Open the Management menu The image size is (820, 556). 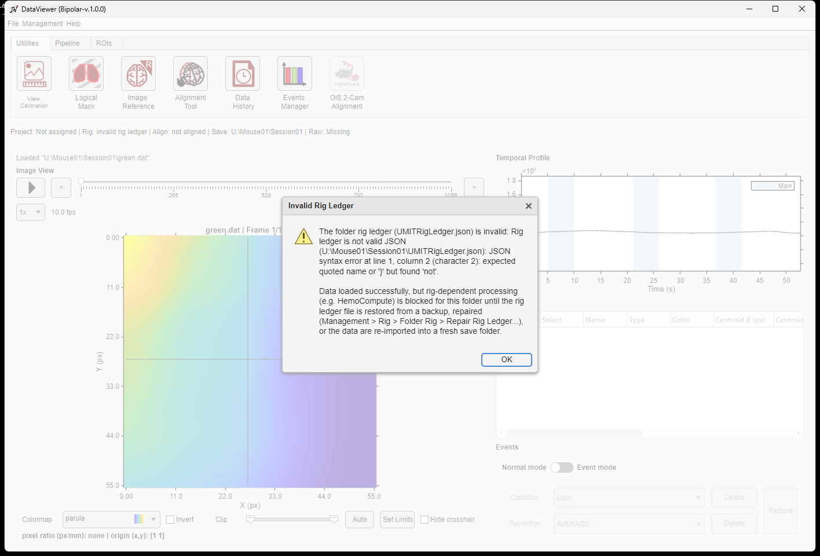42,24
